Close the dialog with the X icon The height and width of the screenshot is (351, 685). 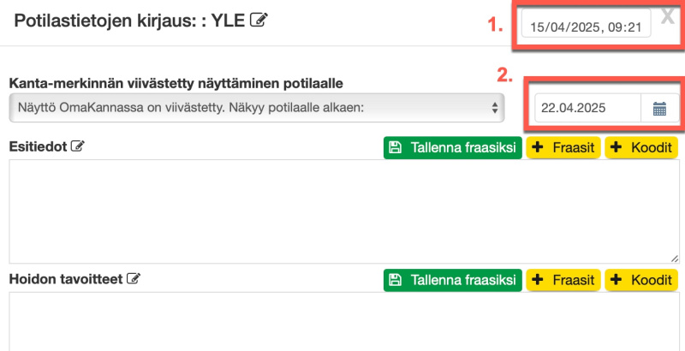coord(668,15)
